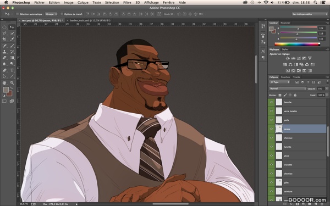The height and width of the screenshot is (206, 330).
Task: Swap foreground and background colors
Action: point(12,88)
